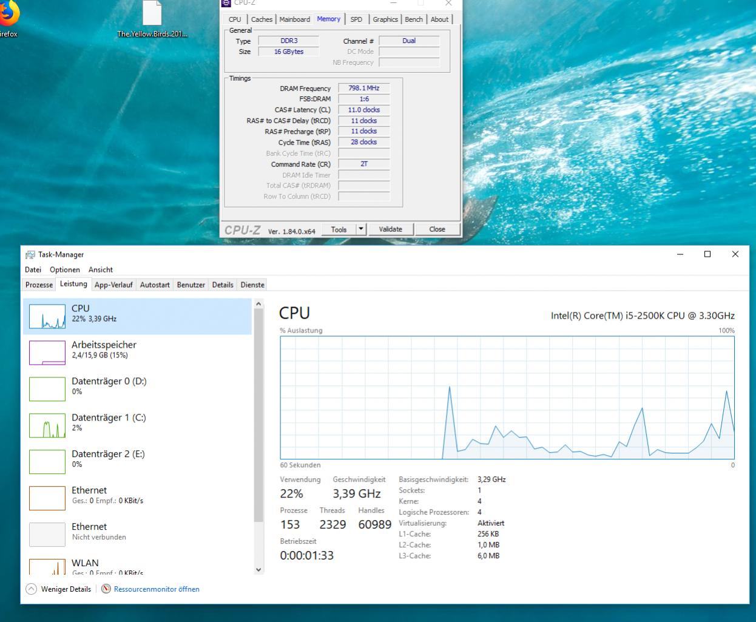
Task: Open the Optionen menu
Action: [65, 269]
